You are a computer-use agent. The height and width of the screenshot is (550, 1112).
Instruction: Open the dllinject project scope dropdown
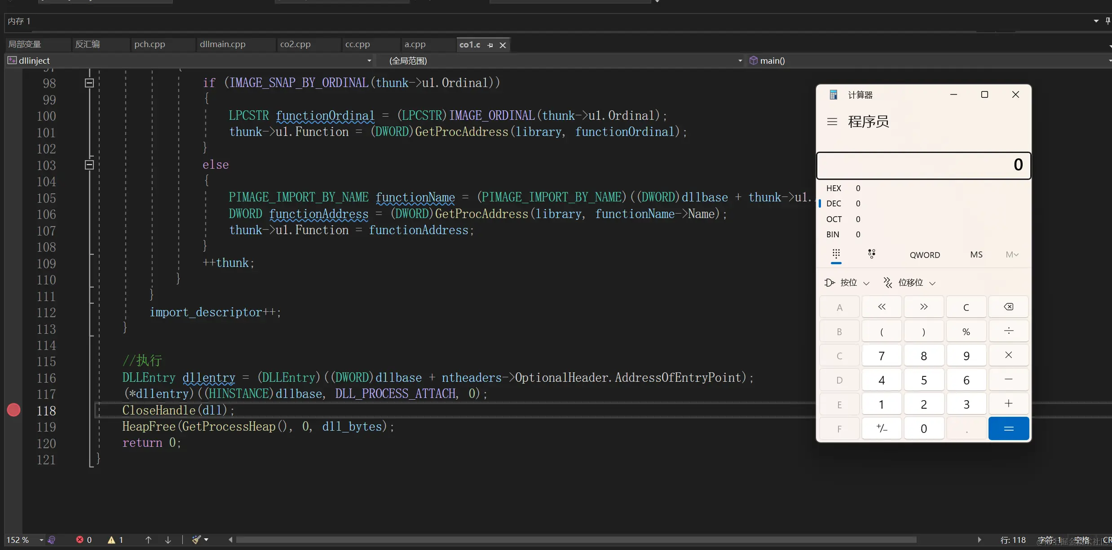click(x=369, y=61)
